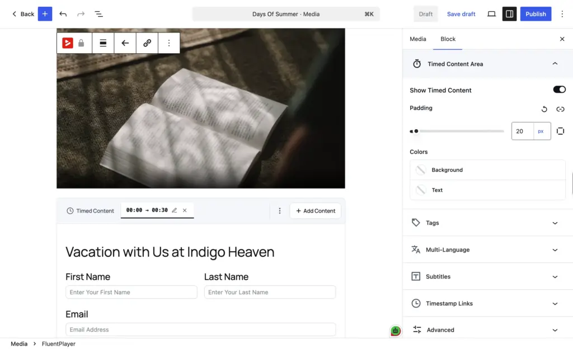
Task: Open the document overview list icon
Action: coord(98,14)
